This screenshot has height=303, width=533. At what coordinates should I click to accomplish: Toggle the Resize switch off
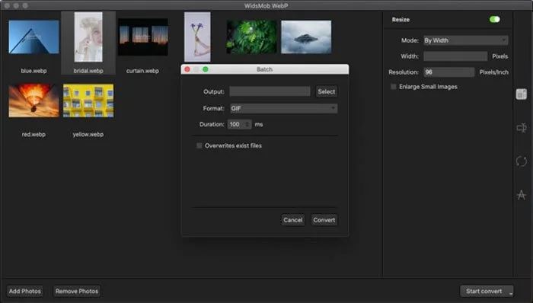[495, 19]
